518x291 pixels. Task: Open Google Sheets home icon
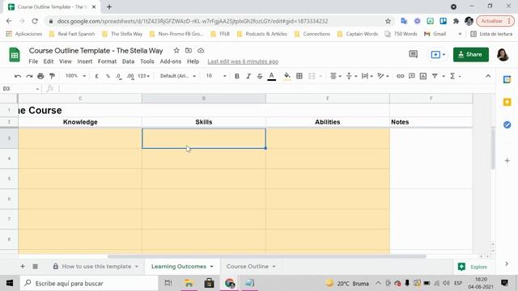(x=15, y=55)
